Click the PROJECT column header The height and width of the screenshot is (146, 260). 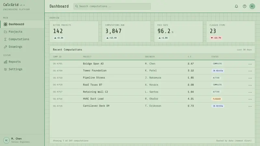(x=87, y=56)
